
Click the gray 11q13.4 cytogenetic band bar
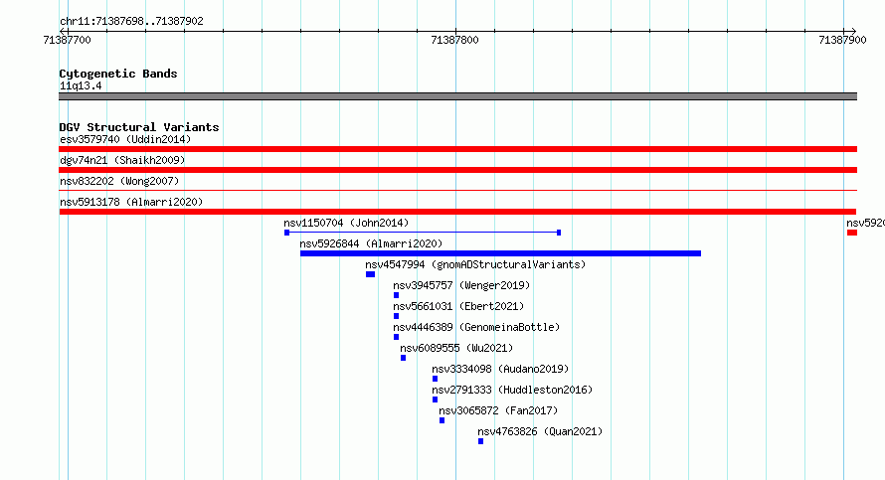pyautogui.click(x=457, y=96)
